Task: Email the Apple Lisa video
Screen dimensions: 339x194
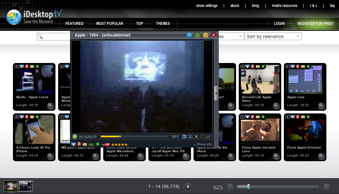Action: pyautogui.click(x=303, y=66)
